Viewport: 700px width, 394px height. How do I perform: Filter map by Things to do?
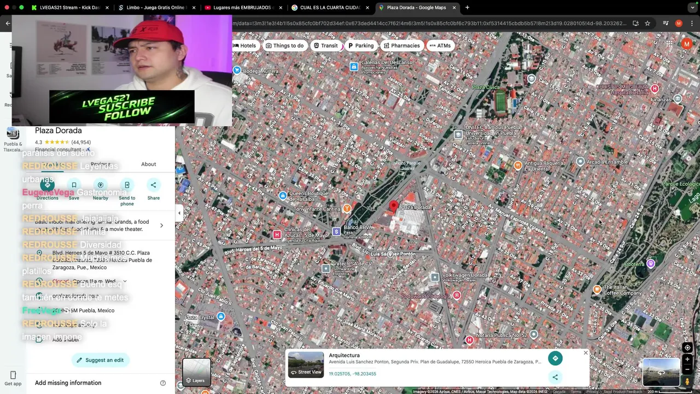point(284,45)
